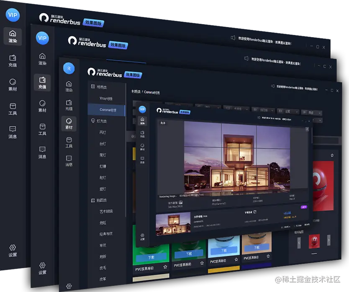Select 壁灯 under the lighting category
The image size is (349, 292).
(103, 189)
